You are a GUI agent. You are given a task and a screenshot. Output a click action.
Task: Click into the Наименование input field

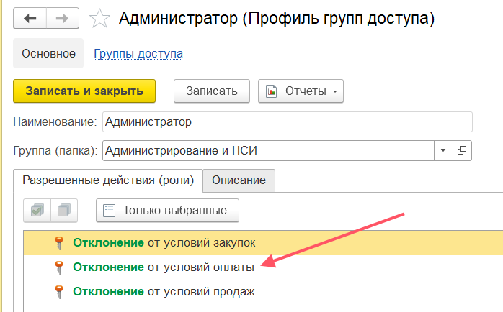click(x=287, y=122)
